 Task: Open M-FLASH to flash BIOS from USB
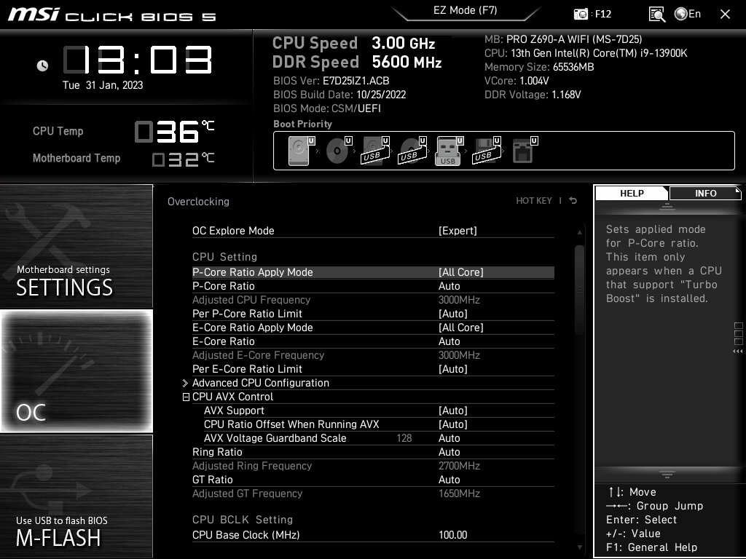coord(76,496)
